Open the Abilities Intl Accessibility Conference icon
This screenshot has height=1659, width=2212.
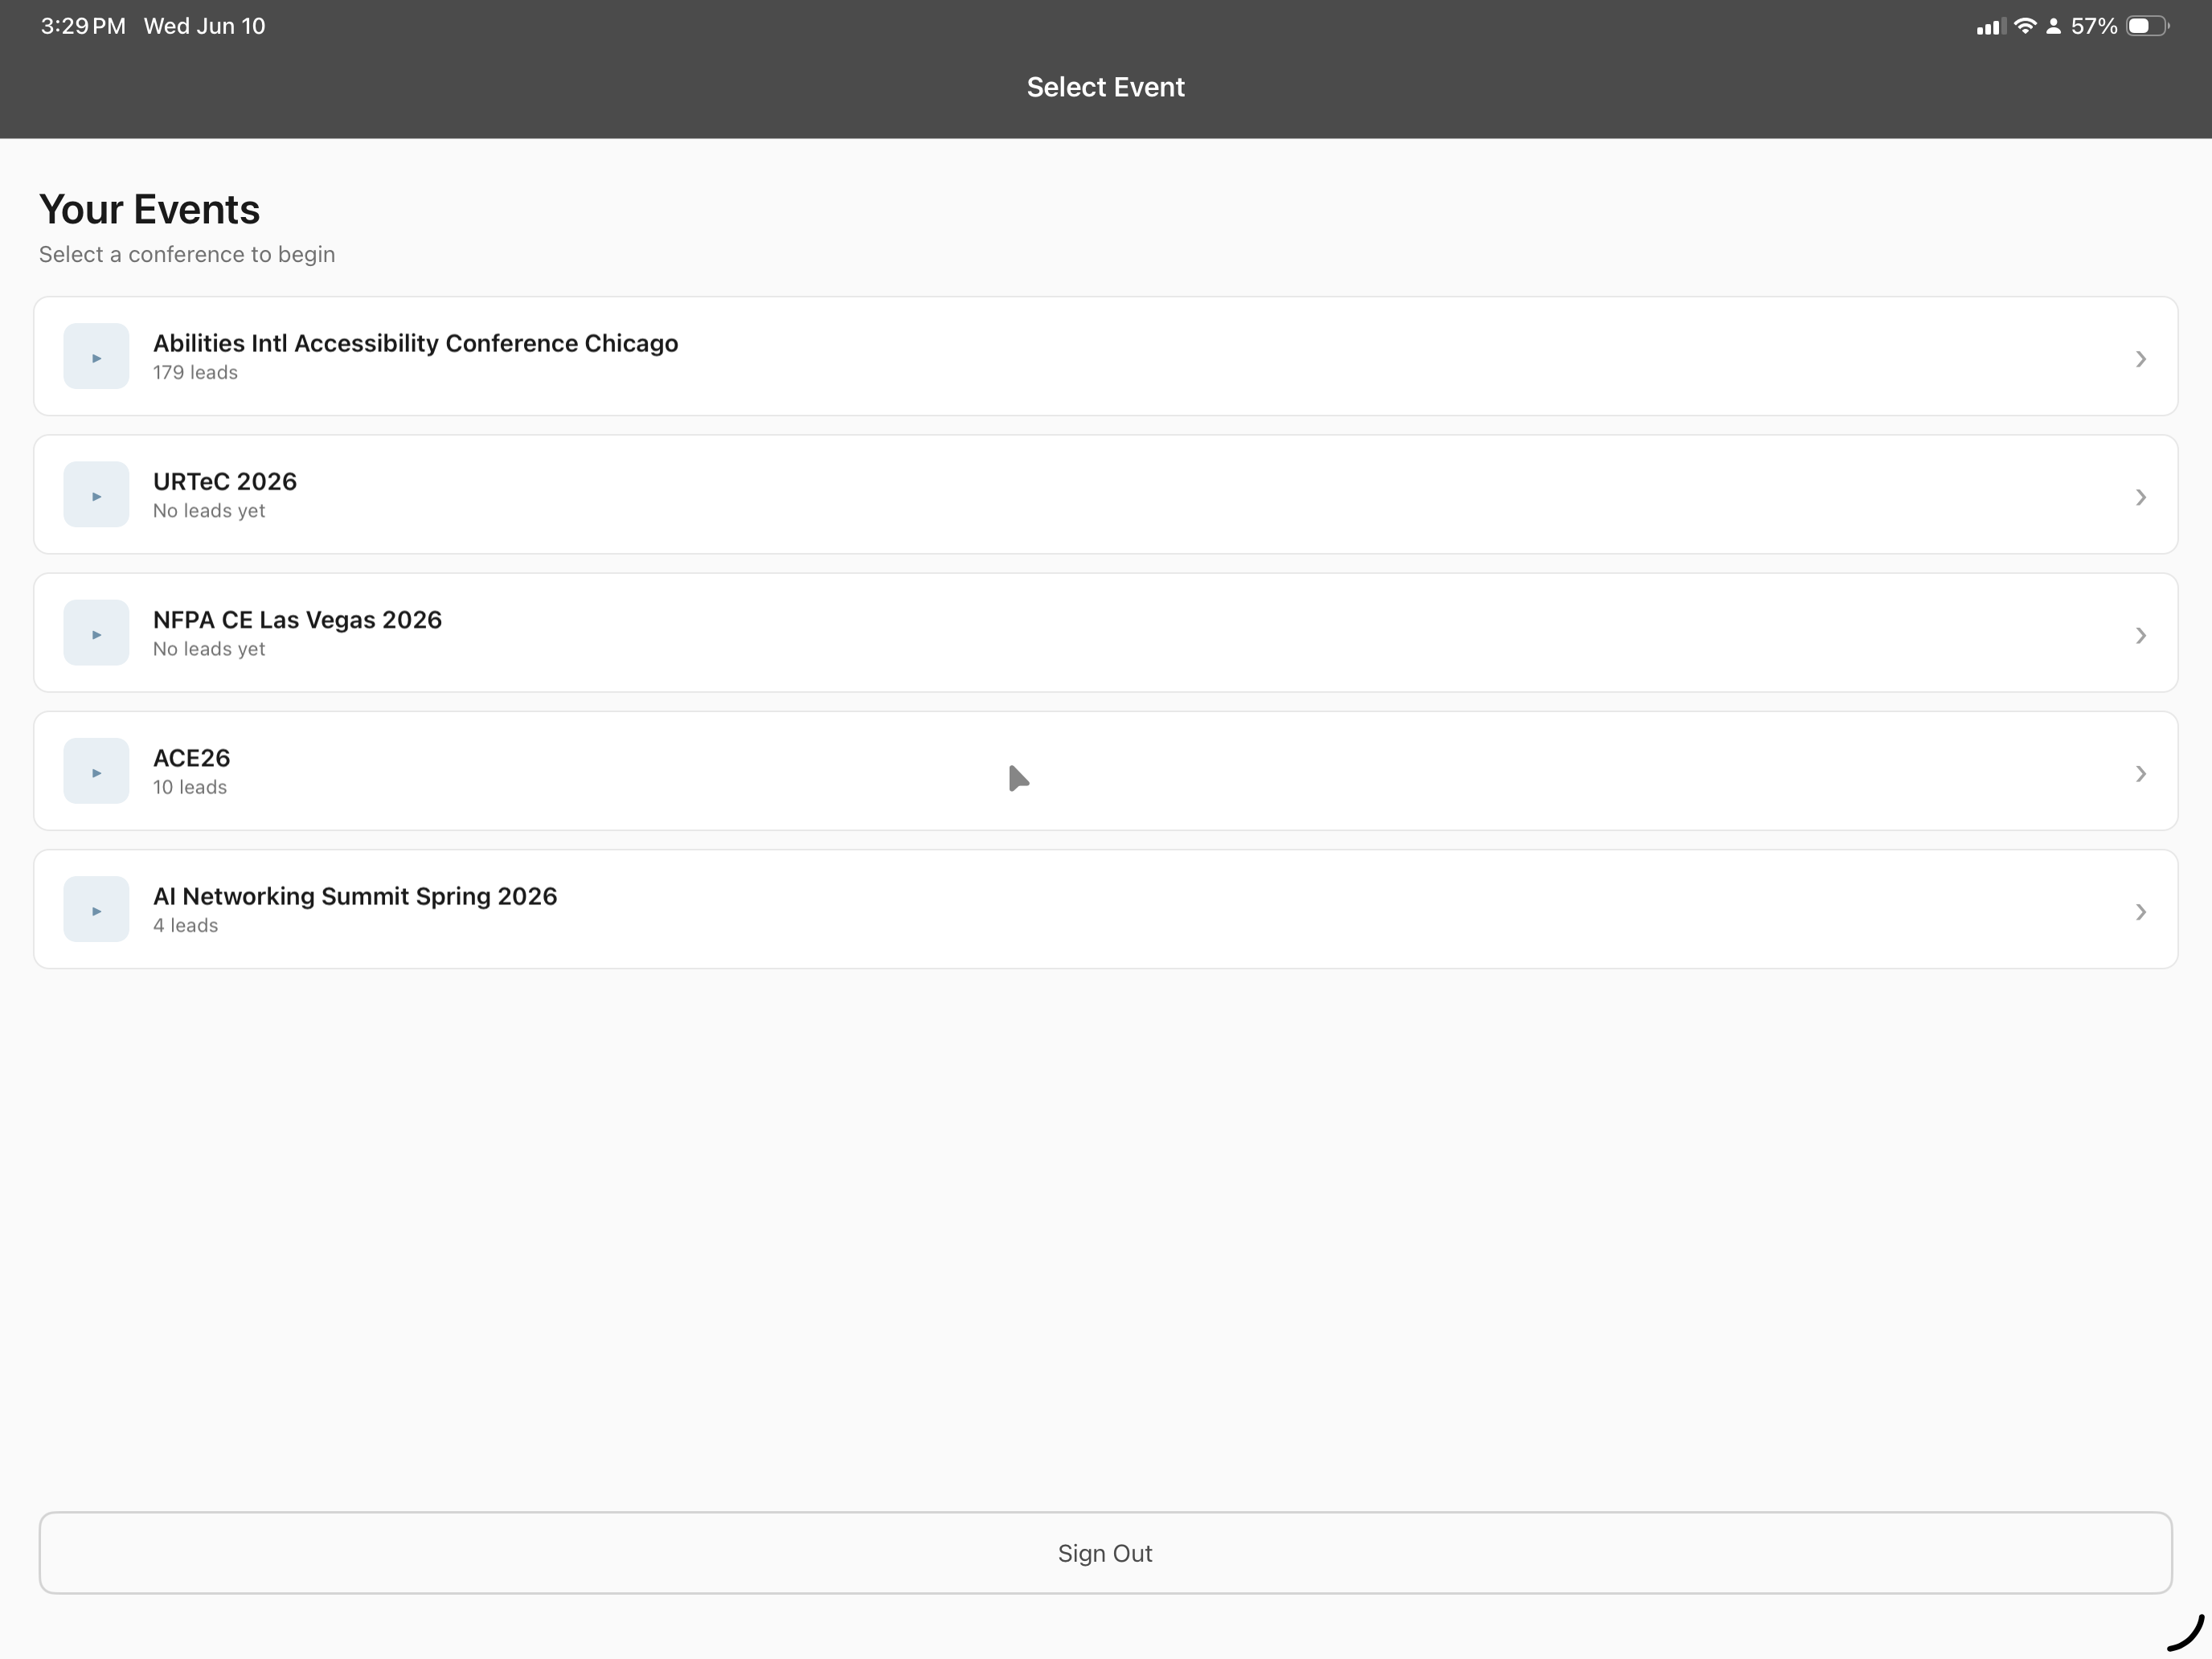[x=96, y=356]
